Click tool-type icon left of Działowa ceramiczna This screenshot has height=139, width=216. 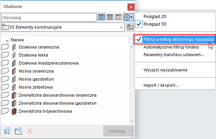coord(5,47)
